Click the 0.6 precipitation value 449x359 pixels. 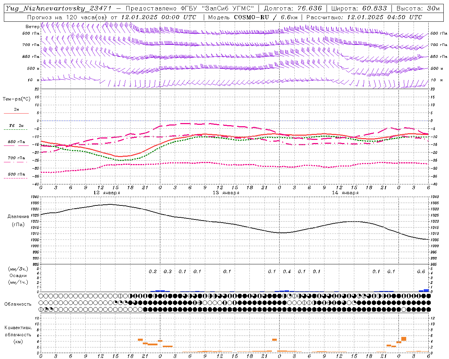421,272
